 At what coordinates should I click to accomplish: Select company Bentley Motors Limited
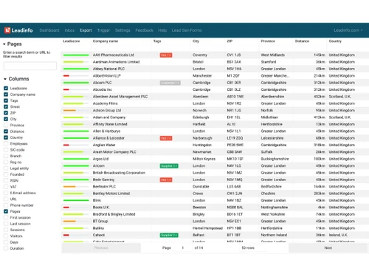click(x=111, y=194)
